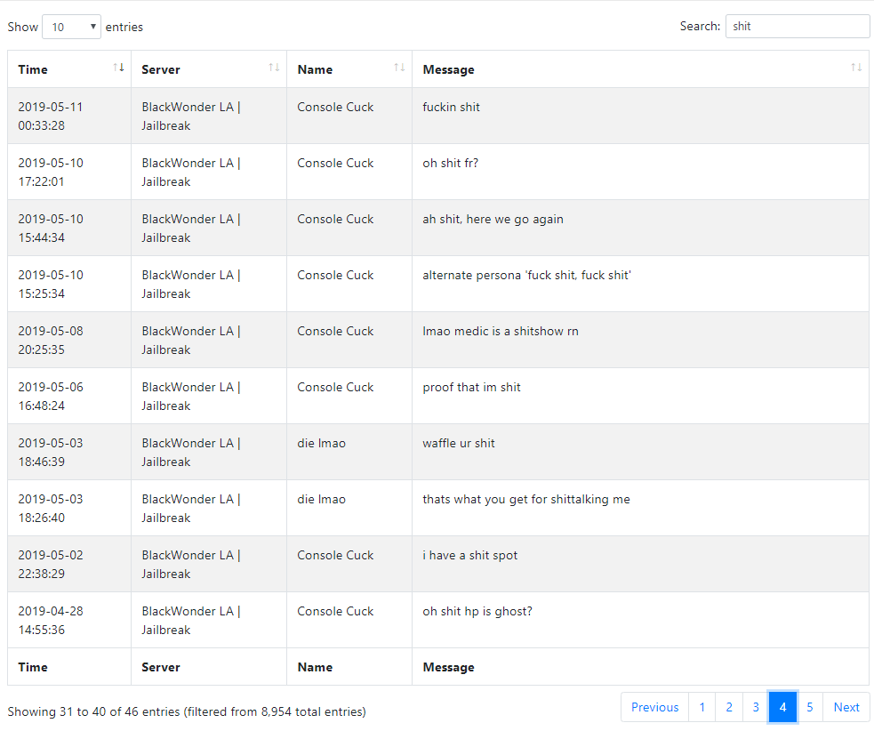Screen dimensions: 874x731
Task: Jump to pagination page 1
Action: coord(702,707)
